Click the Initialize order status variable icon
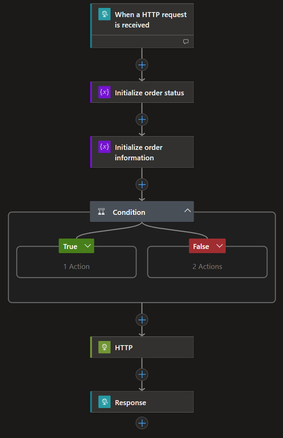This screenshot has width=283, height=438. [x=104, y=92]
